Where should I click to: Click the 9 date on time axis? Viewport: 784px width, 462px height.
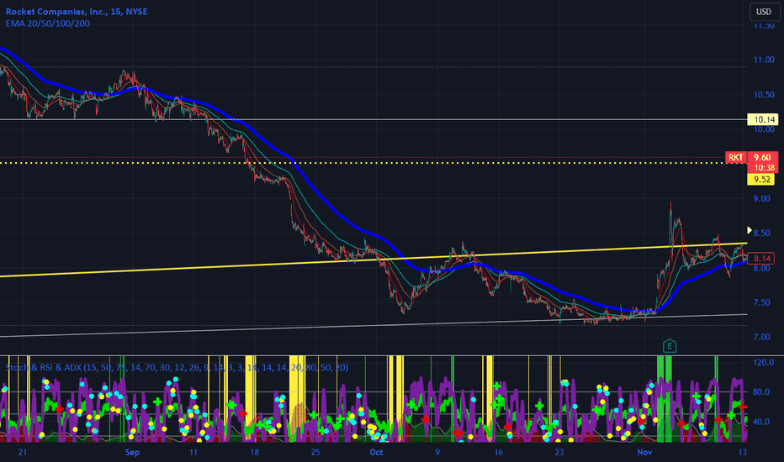coord(437,452)
